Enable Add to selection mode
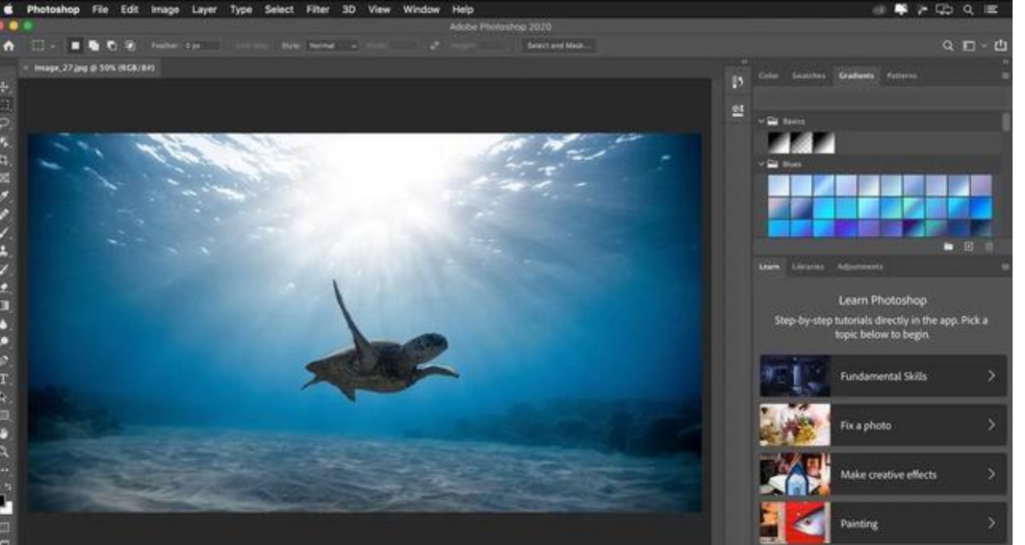The image size is (1025, 545). [93, 46]
